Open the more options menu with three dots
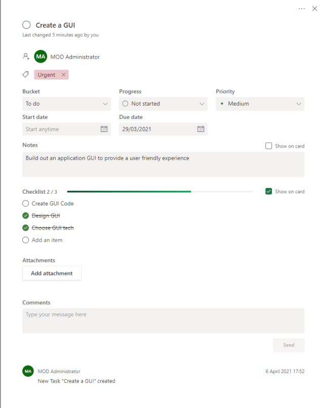Viewport: 324px width, 408px height. coord(301,9)
